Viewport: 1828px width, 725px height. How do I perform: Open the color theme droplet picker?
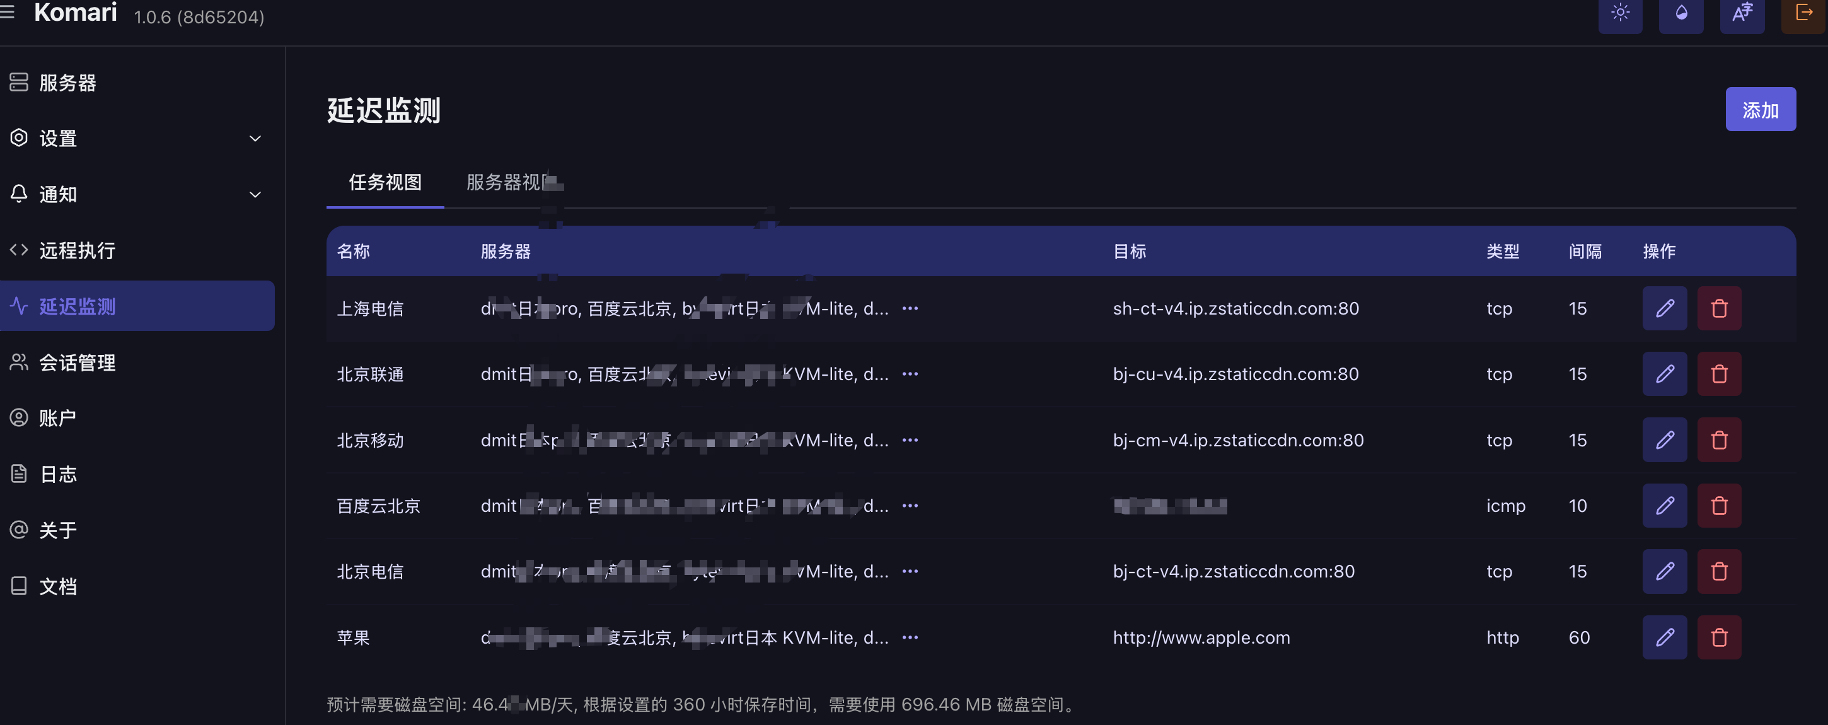[1680, 13]
